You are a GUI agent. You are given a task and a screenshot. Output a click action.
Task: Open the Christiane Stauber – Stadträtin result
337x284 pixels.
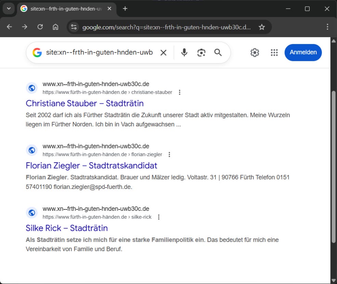coord(85,103)
